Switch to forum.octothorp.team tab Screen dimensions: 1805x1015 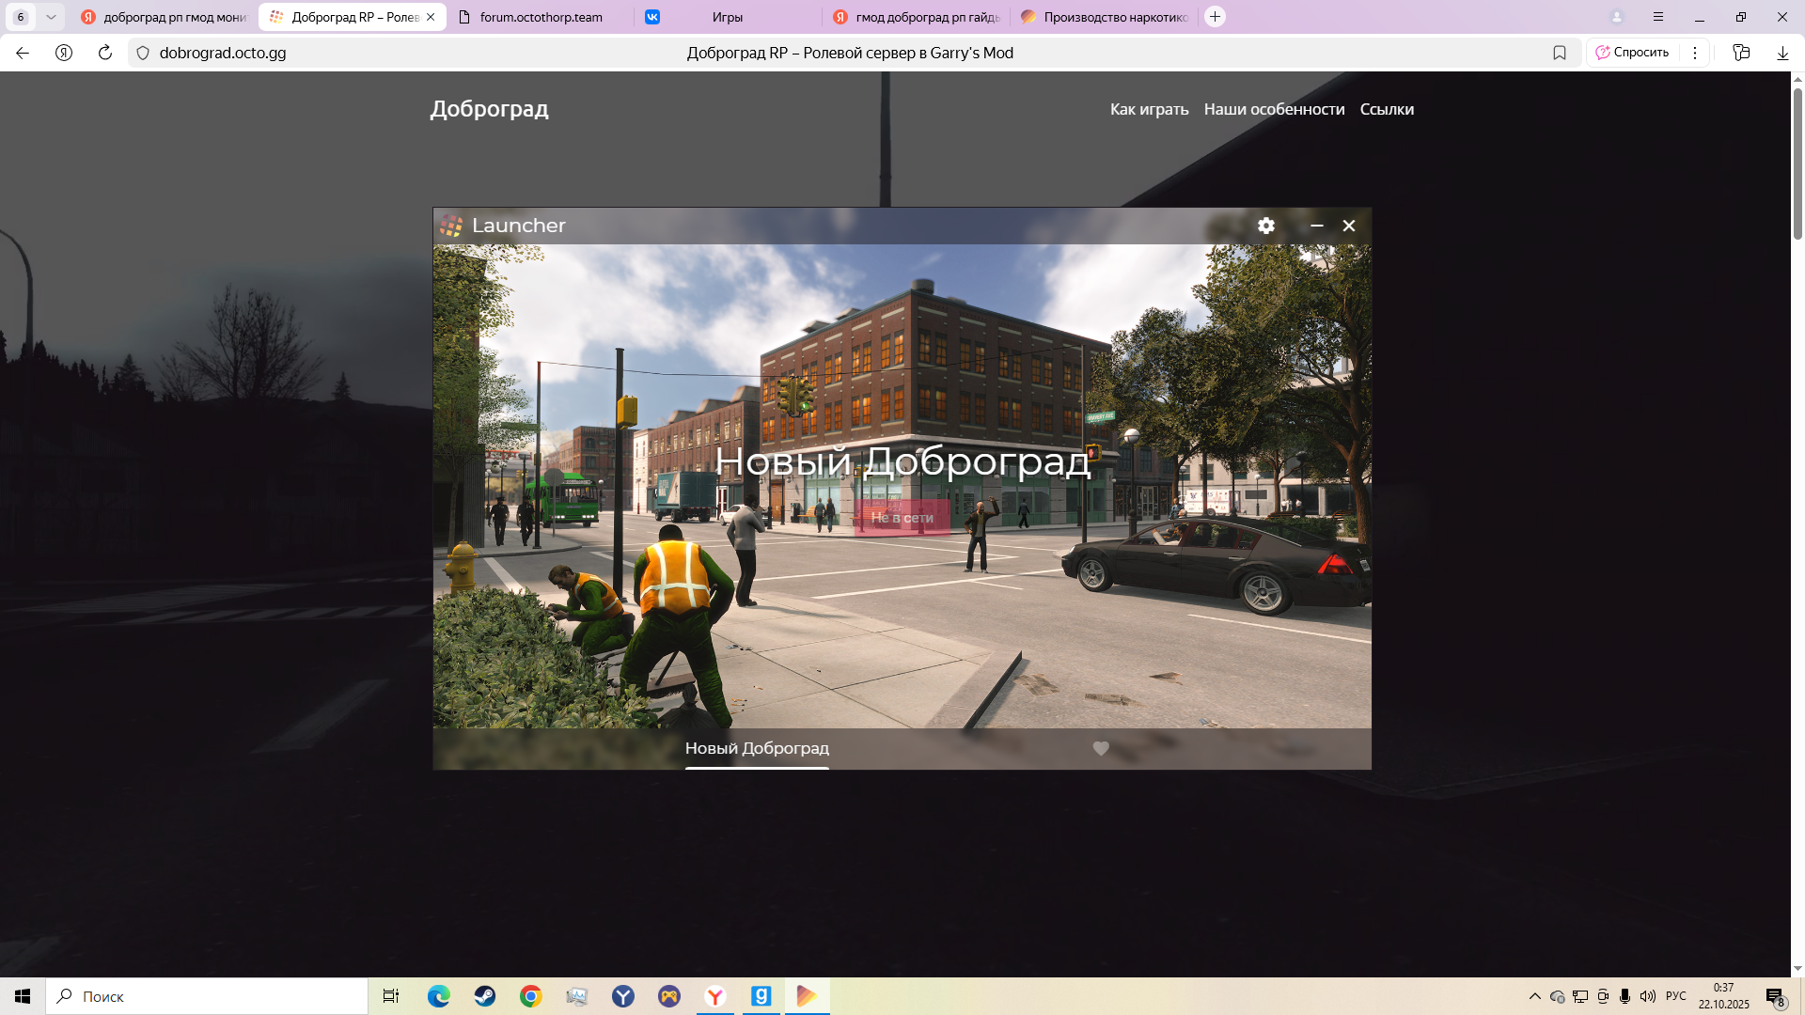[541, 17]
